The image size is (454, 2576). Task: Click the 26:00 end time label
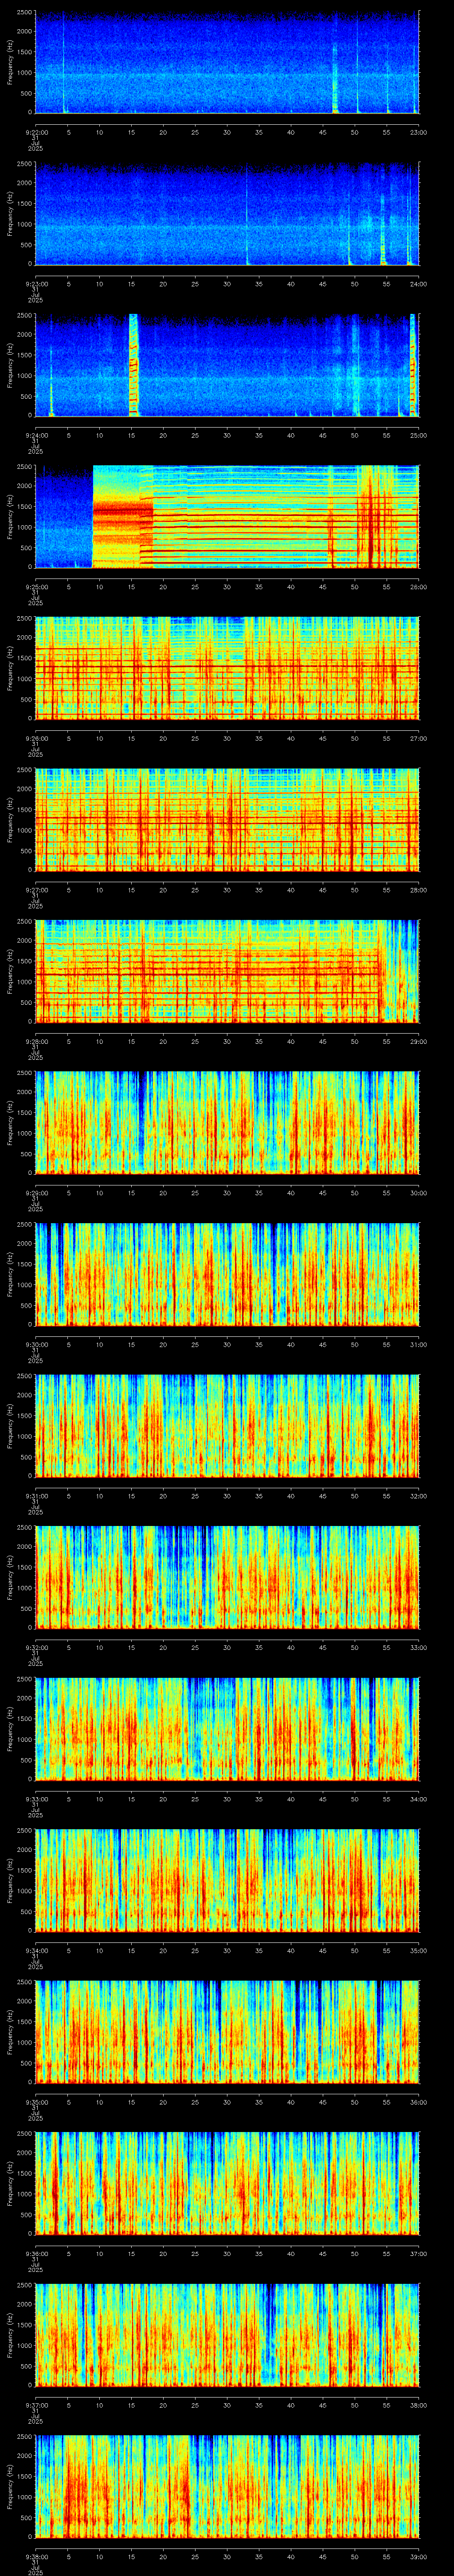point(418,587)
